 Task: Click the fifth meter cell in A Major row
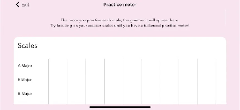(x=132, y=66)
